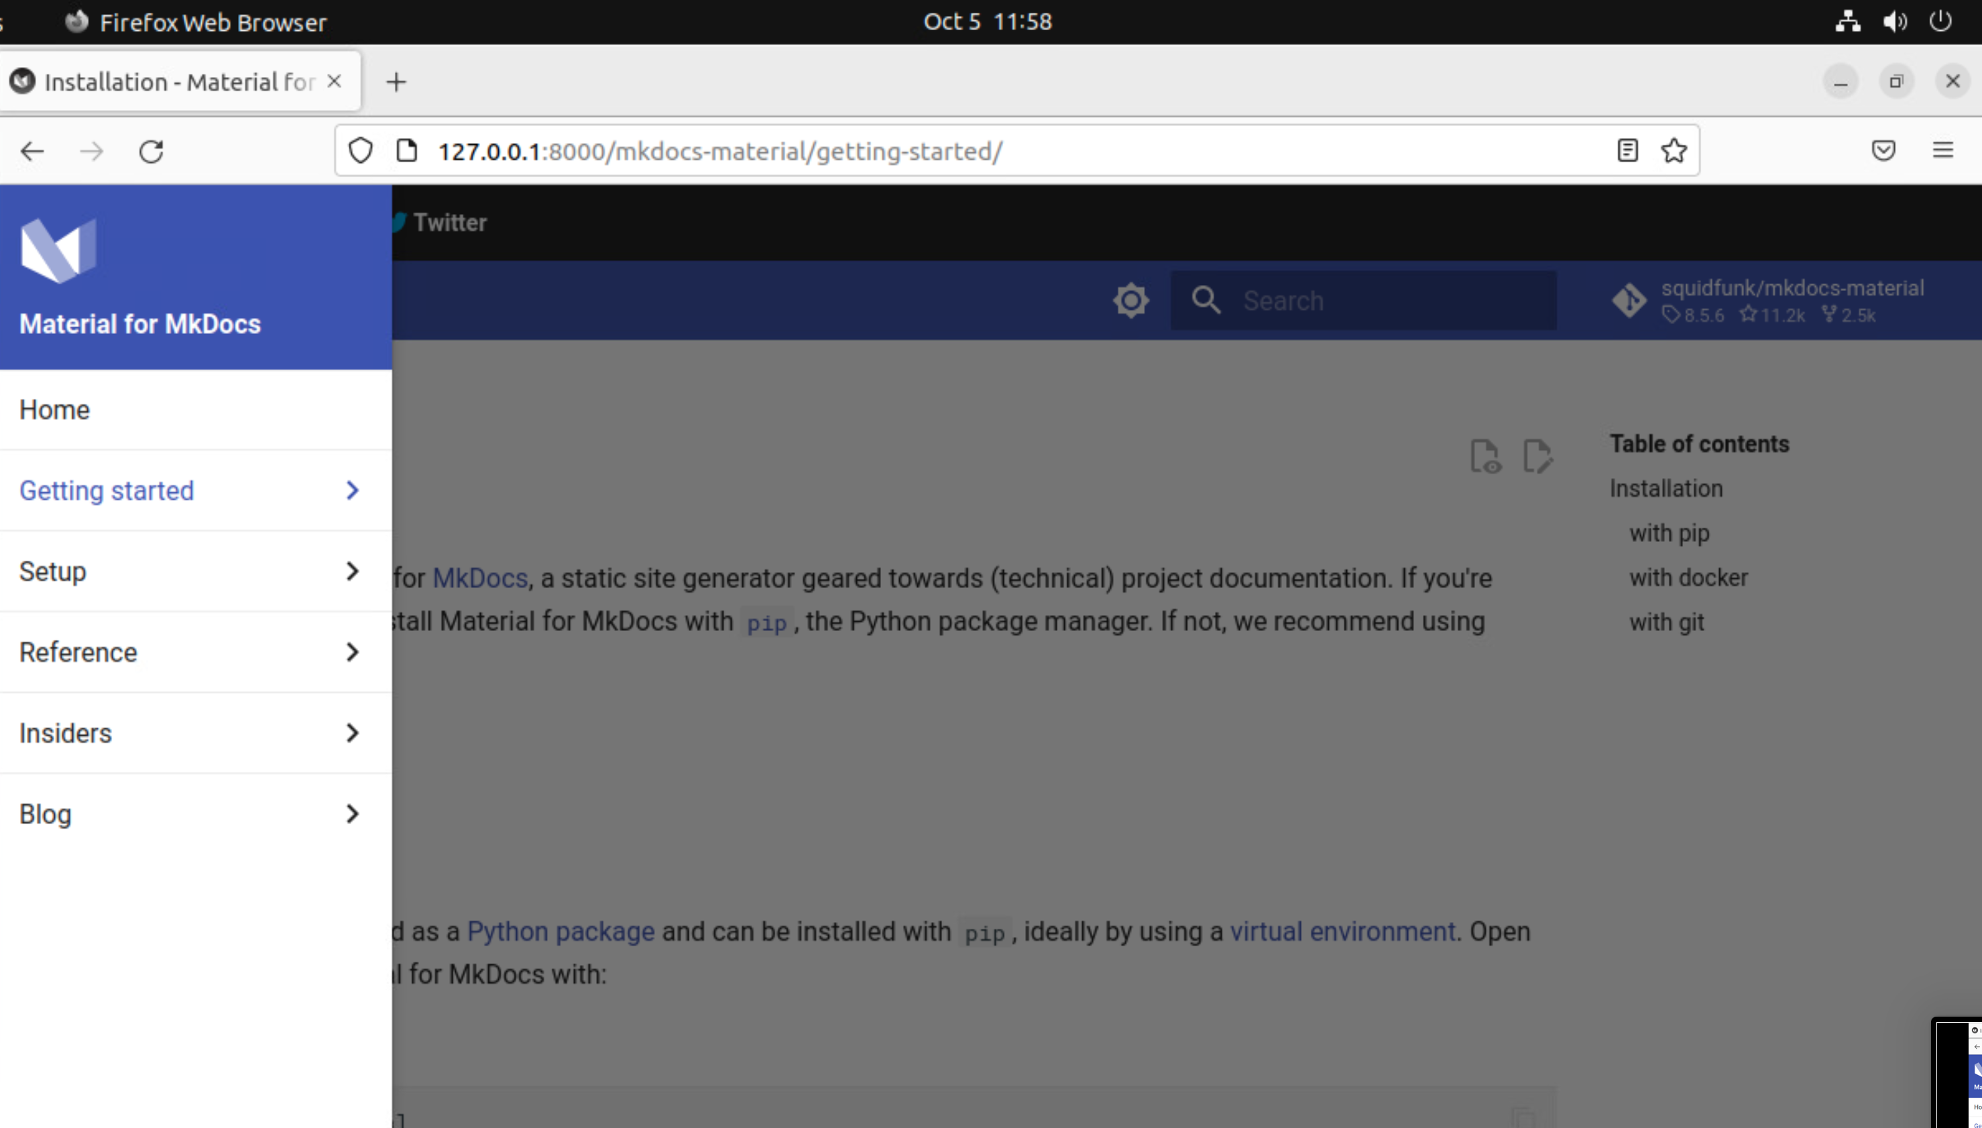The image size is (1982, 1128).
Task: Open the Save to Pocket icon
Action: [x=1883, y=150]
